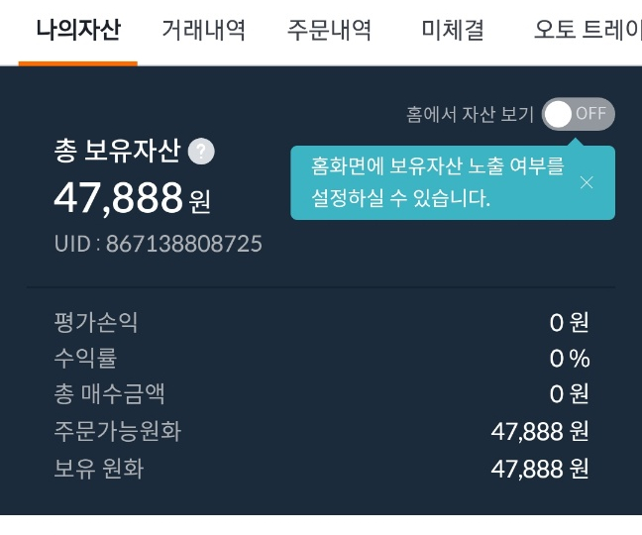Screen dimensions: 642x535
Task: Close the 보유자산 노출 tooltip
Action: click(587, 182)
